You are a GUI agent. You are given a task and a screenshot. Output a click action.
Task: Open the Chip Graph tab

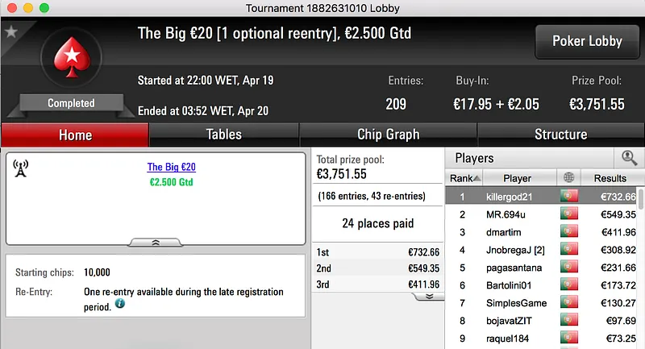point(388,135)
